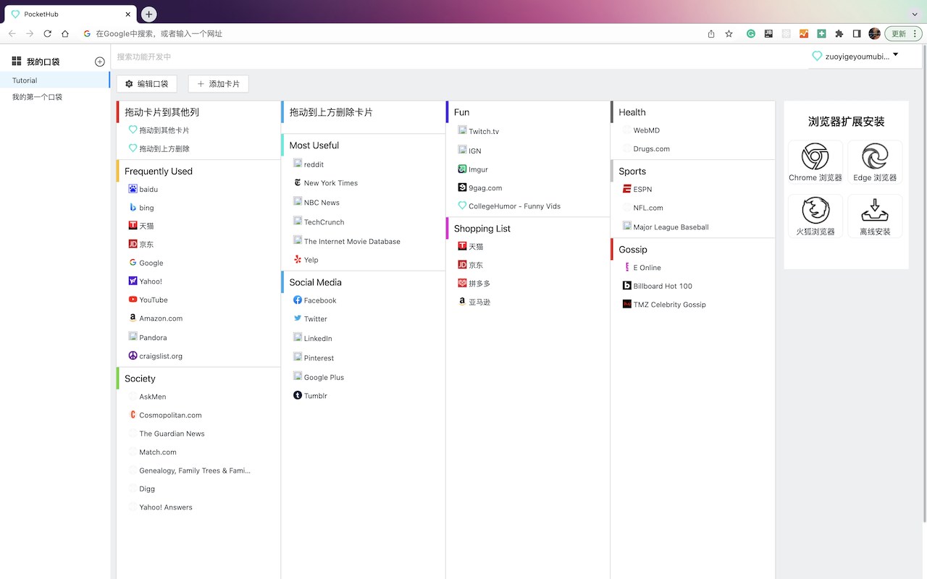Click the 拖动到上方删除 item
Image resolution: width=927 pixels, height=579 pixels.
pyautogui.click(x=164, y=148)
